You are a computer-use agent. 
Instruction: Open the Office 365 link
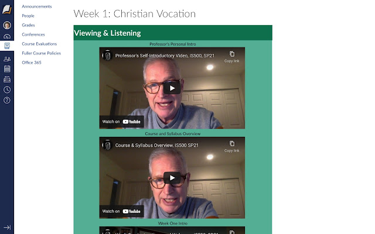31,63
